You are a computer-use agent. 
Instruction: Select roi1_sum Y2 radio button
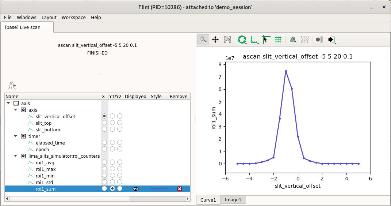click(120, 188)
